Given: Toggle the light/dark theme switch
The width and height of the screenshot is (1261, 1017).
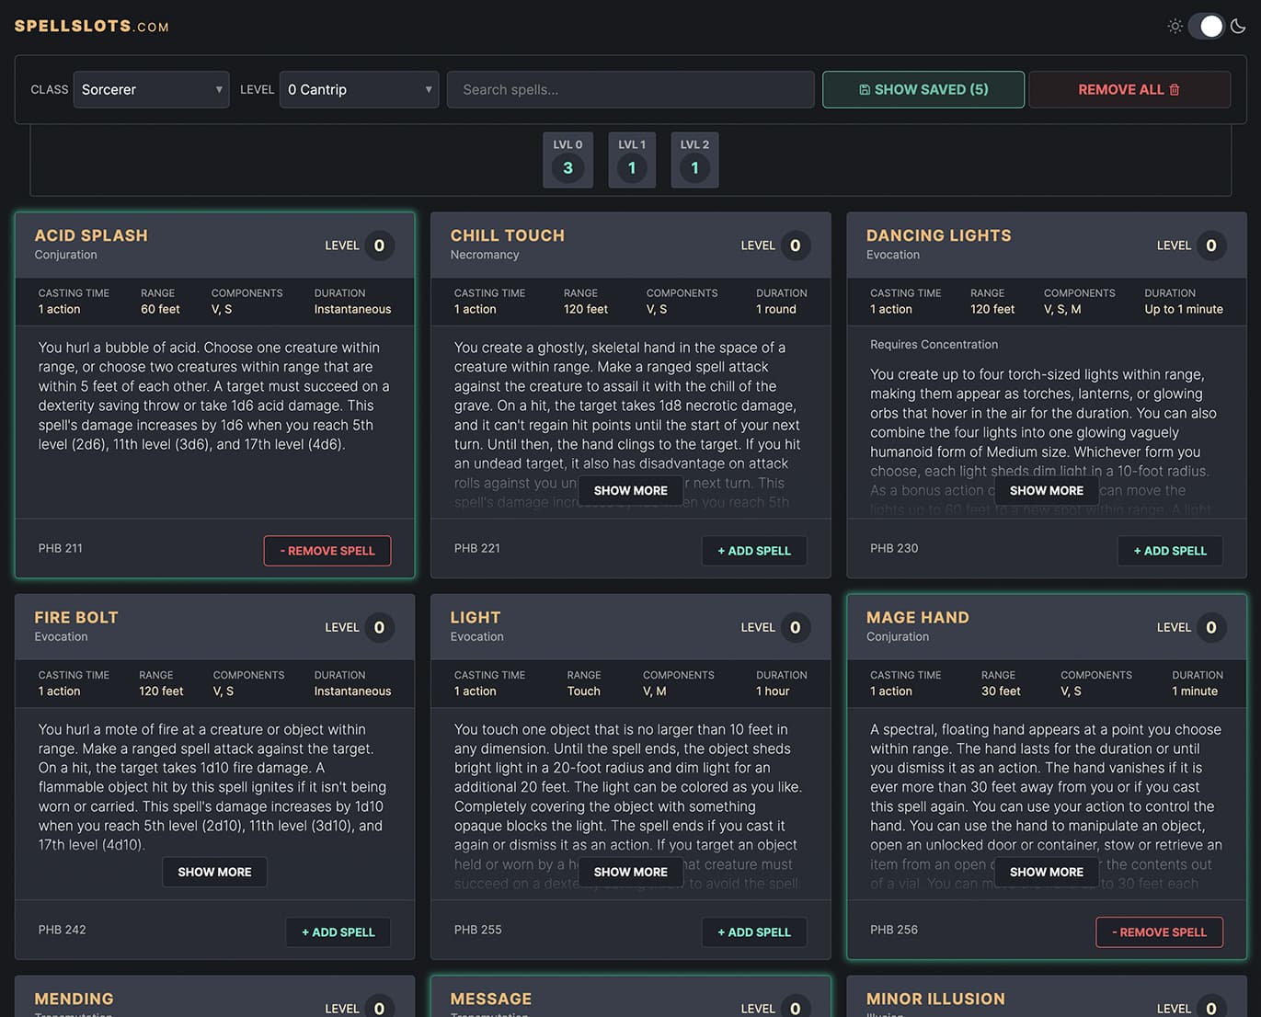Looking at the screenshot, I should [x=1207, y=26].
